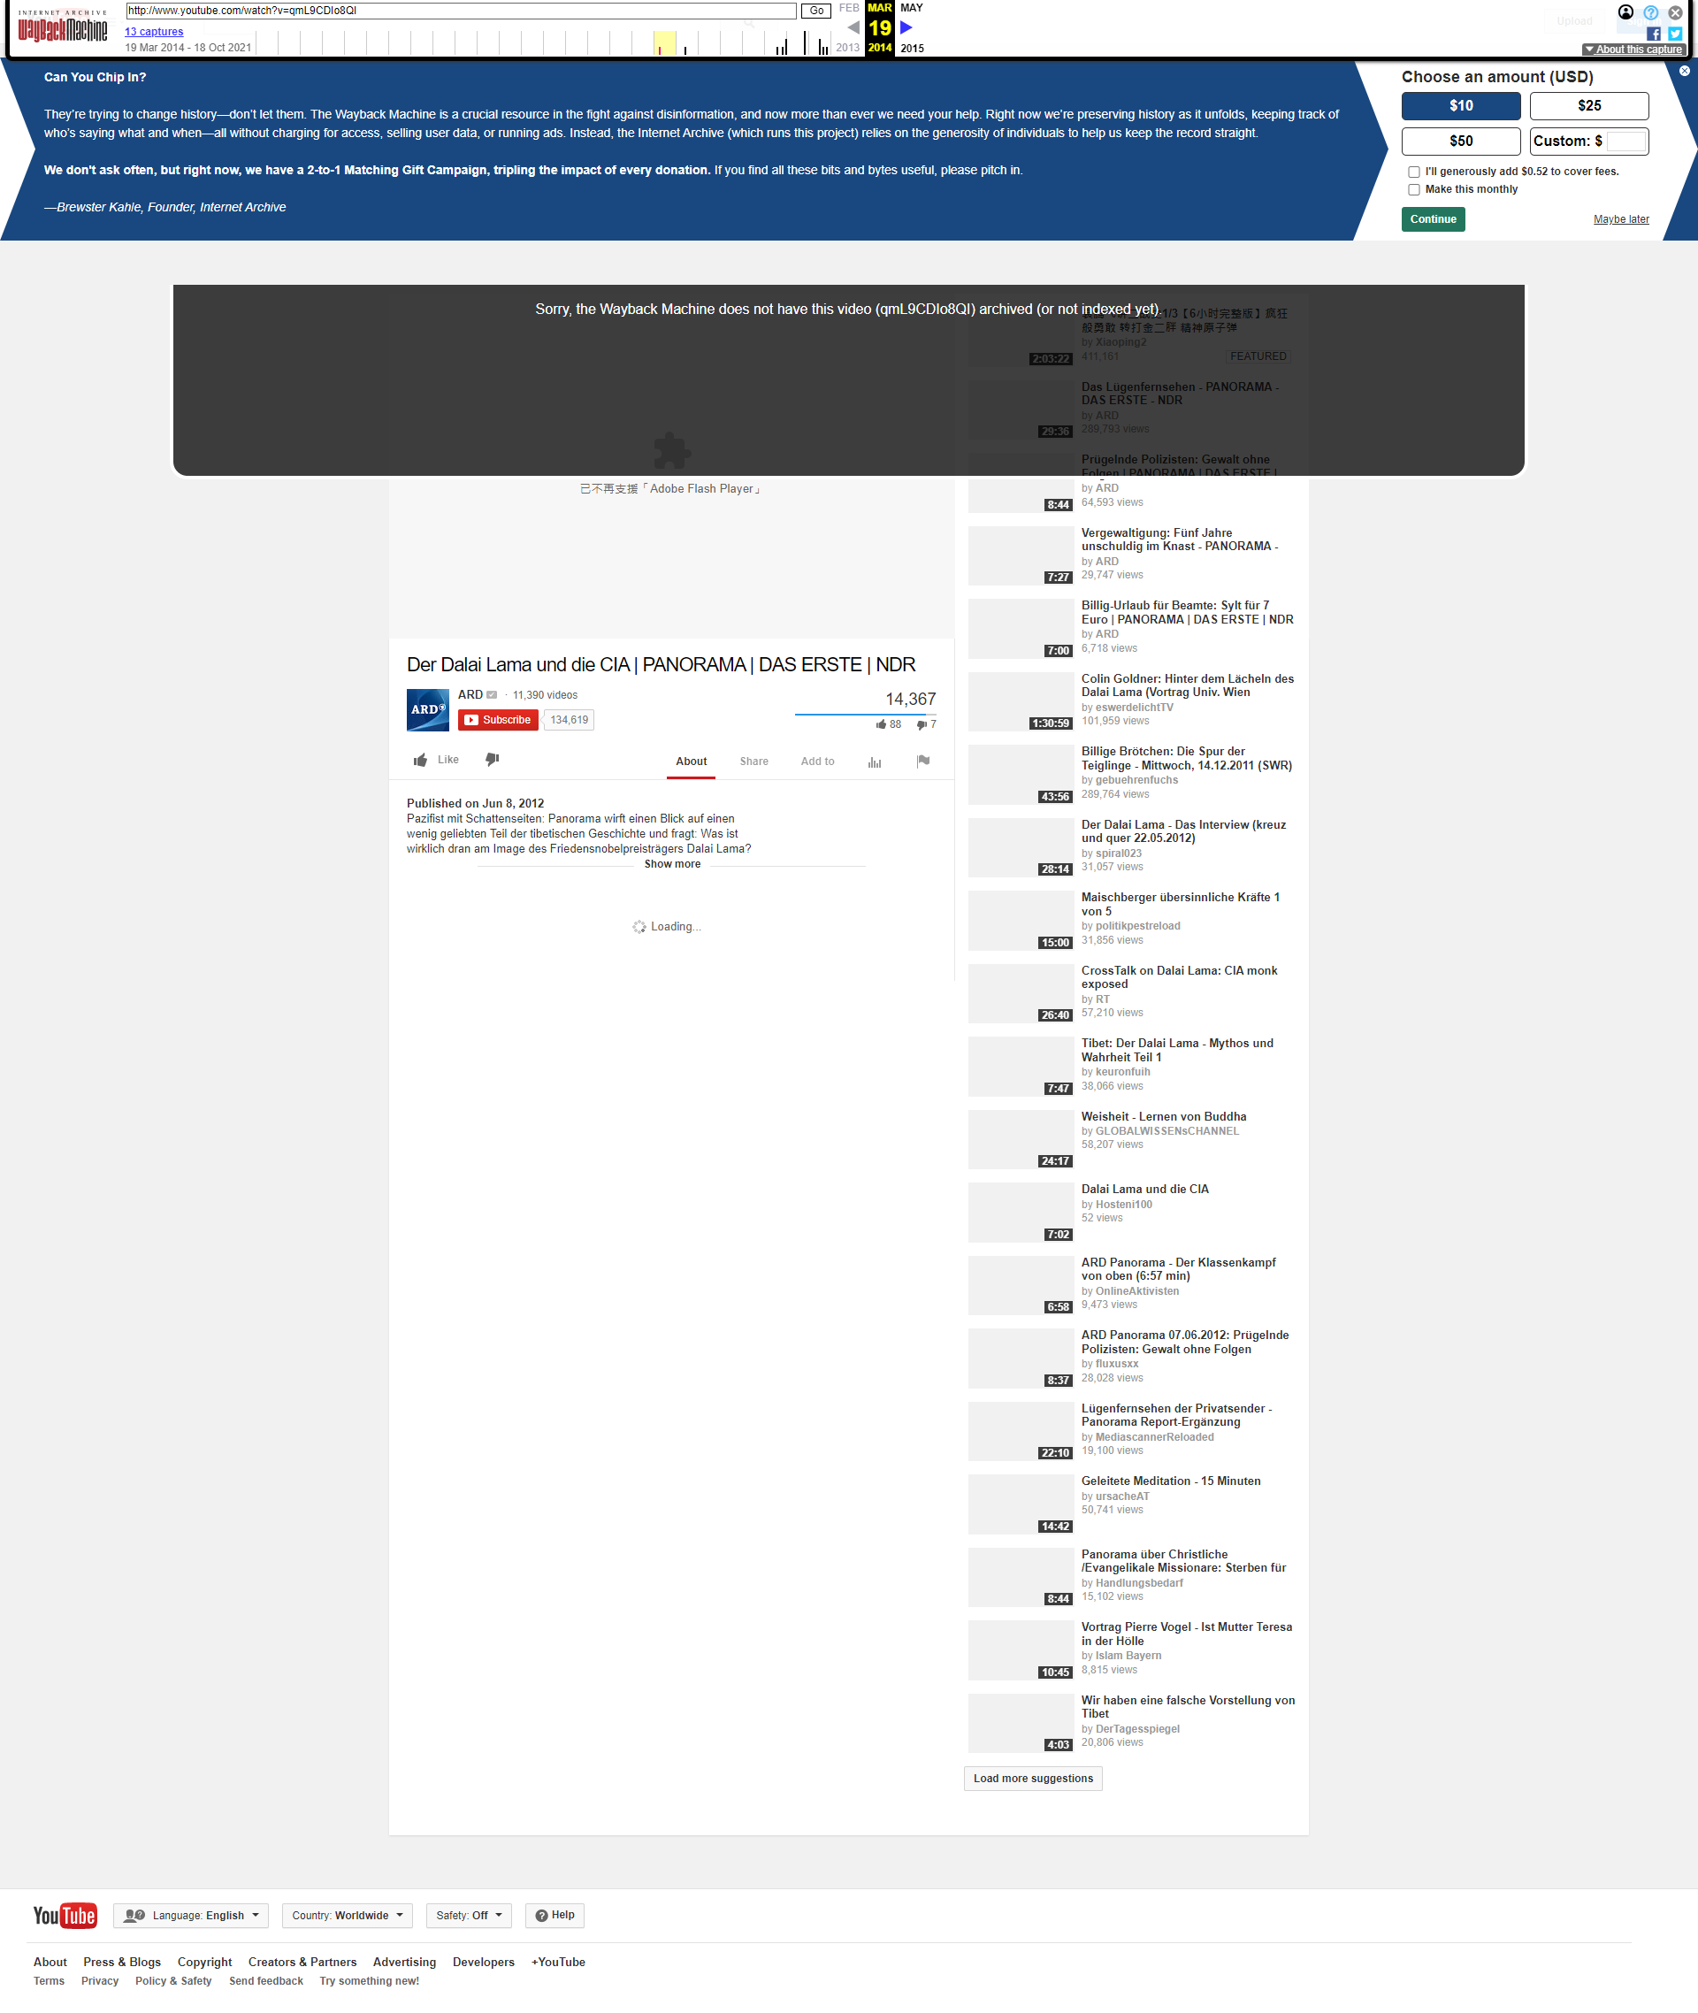
Task: Open the +YouTube footer link
Action: point(558,1962)
